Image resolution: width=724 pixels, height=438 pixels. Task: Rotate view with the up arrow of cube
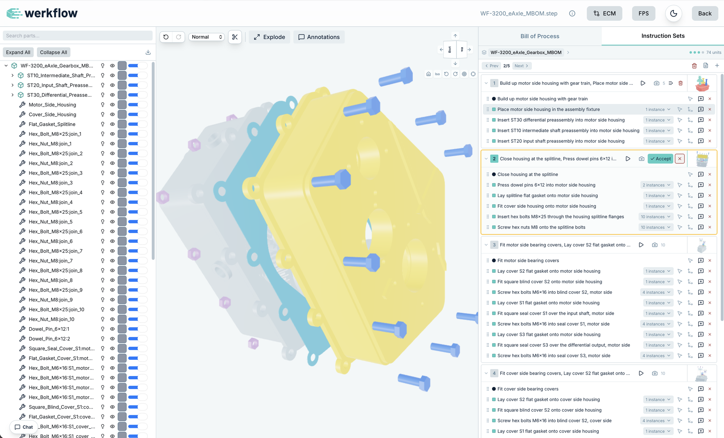coord(455,36)
